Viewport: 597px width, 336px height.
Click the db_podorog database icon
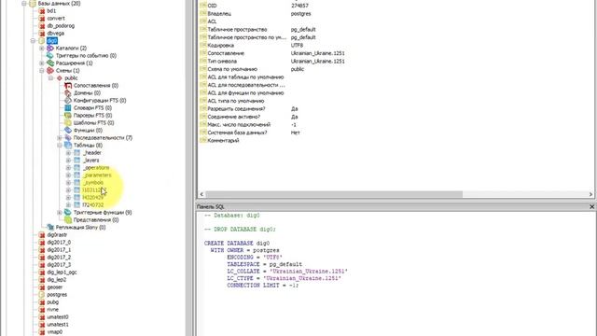click(42, 26)
